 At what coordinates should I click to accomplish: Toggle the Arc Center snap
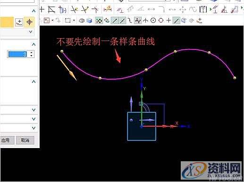(x=153, y=20)
